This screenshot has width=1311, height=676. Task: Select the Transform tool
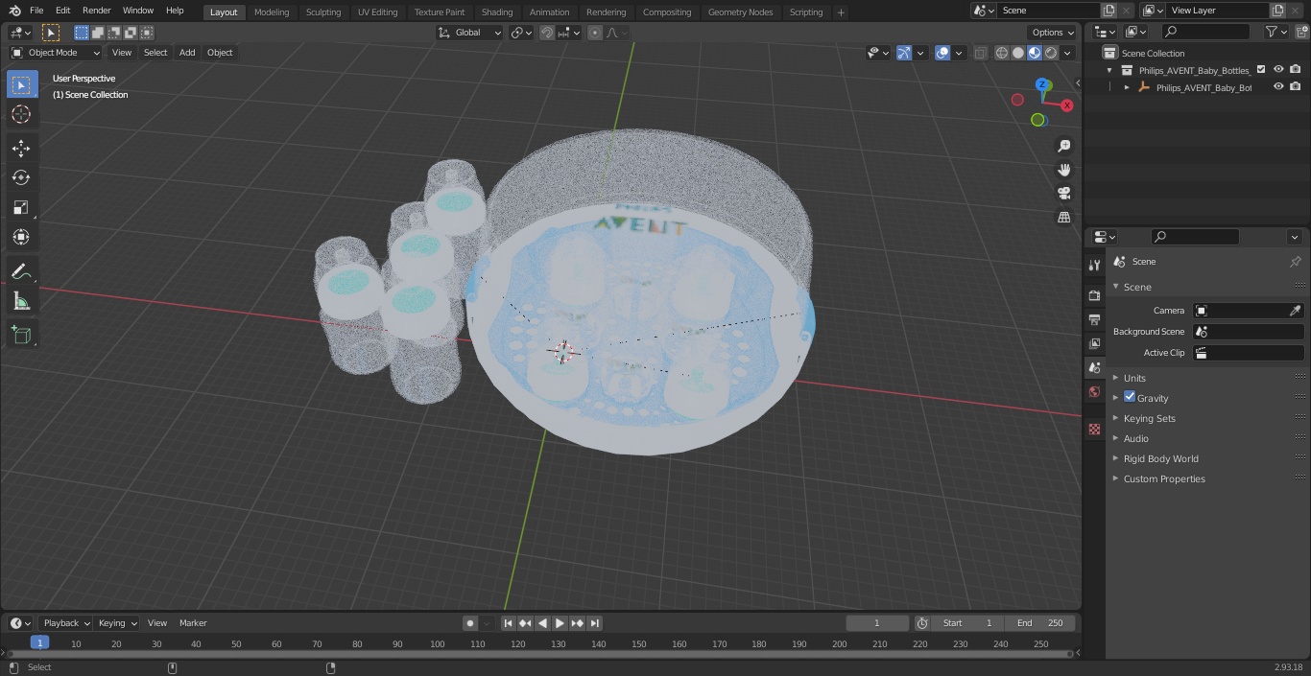click(x=21, y=237)
